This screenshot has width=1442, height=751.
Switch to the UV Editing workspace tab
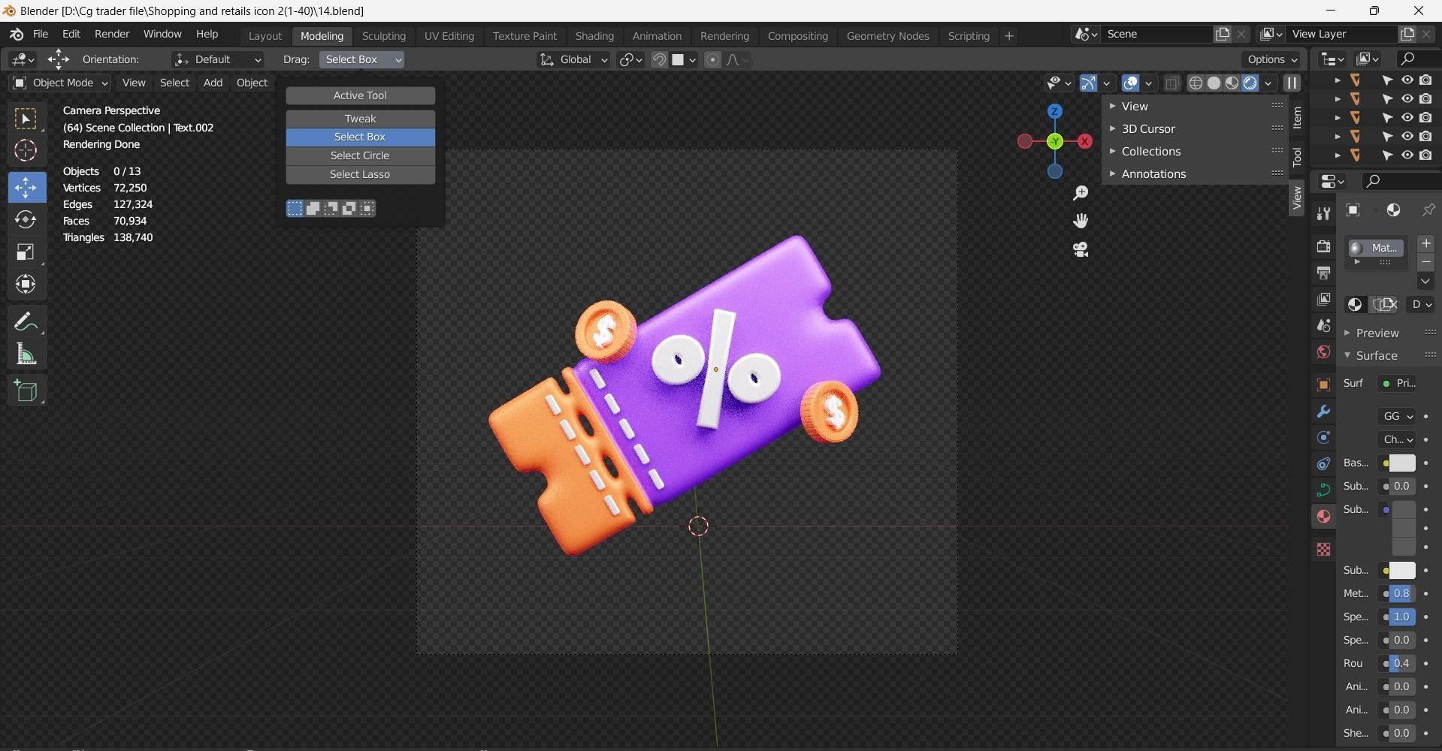click(449, 35)
